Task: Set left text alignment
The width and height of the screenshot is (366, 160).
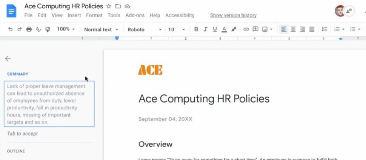Action: pyautogui.click(x=284, y=29)
